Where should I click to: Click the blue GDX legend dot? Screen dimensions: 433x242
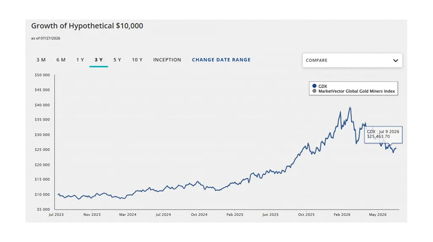click(314, 86)
